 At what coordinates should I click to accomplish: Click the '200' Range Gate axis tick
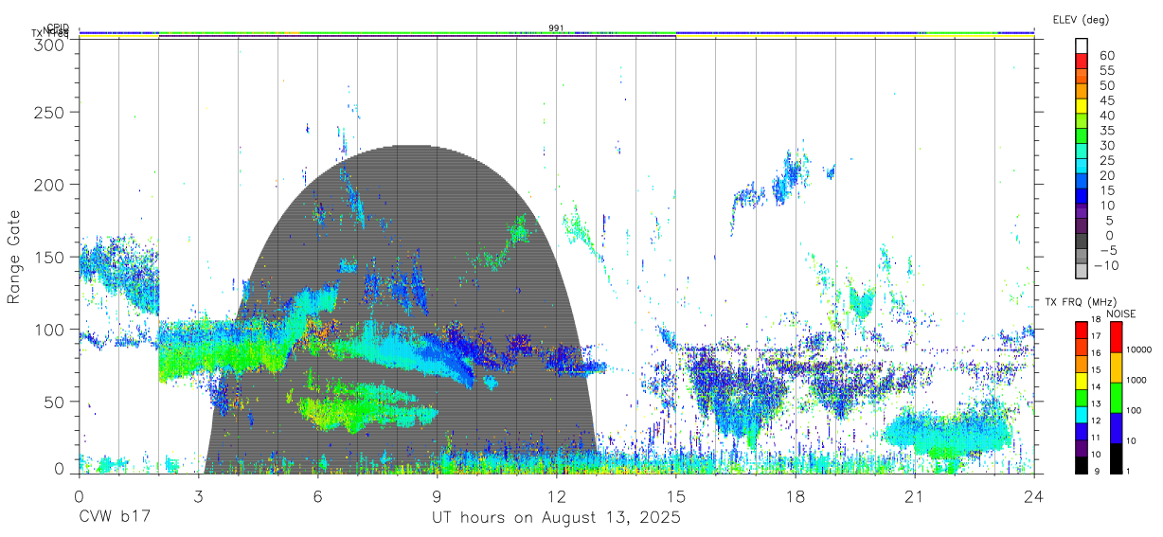(x=50, y=185)
